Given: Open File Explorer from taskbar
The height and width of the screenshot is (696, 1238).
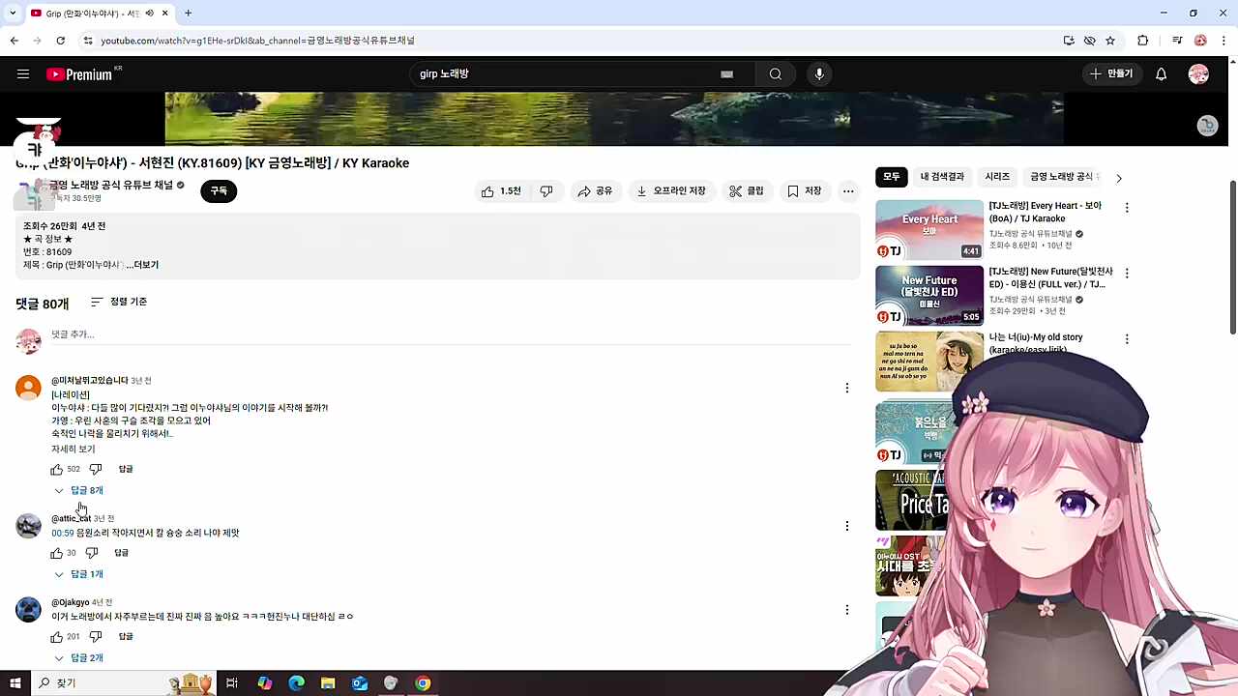Looking at the screenshot, I should coord(328,683).
